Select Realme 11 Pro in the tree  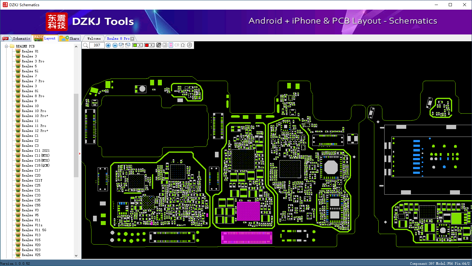pyautogui.click(x=34, y=126)
